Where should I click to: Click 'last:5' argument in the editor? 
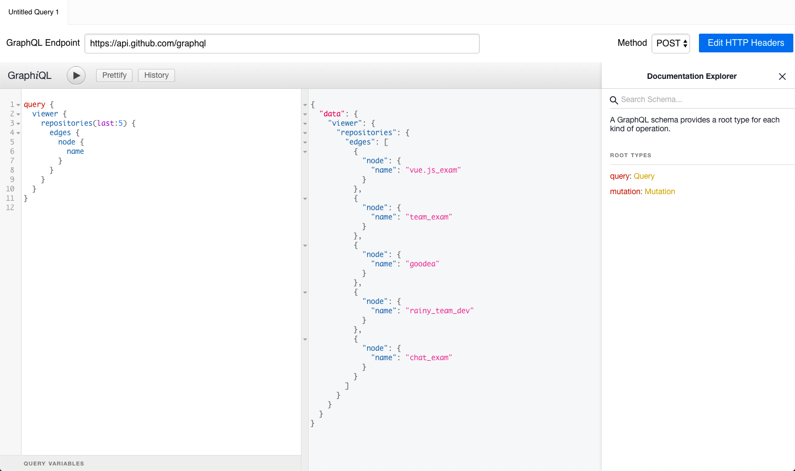(110, 124)
